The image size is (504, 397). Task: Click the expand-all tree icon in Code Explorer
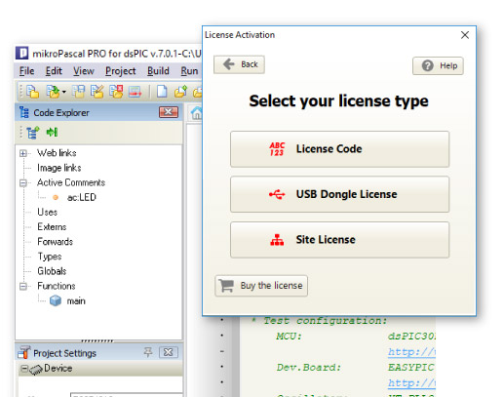click(33, 132)
